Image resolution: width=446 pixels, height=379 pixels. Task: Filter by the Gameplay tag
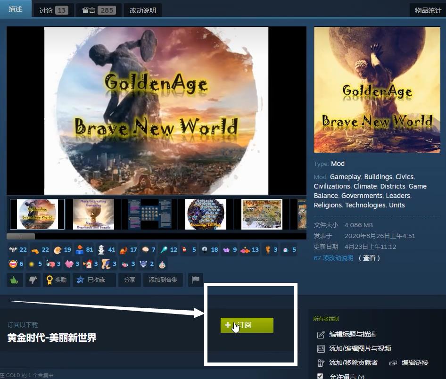pos(345,177)
